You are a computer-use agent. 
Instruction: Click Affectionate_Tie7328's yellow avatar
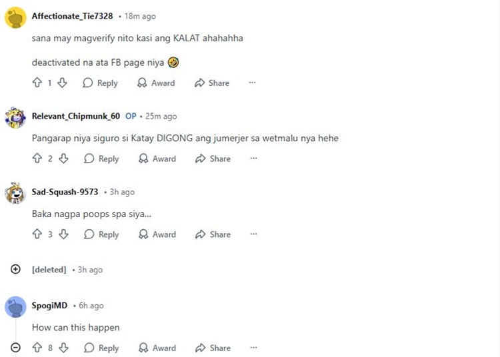pos(15,18)
